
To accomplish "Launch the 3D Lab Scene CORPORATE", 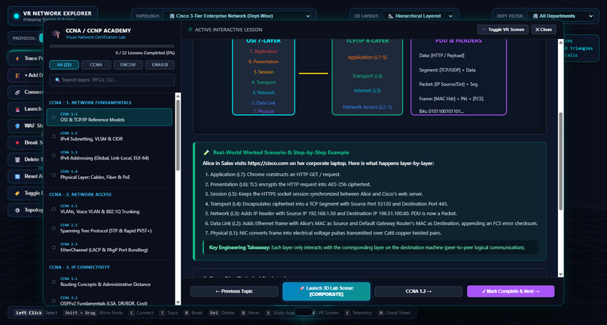I will point(326,291).
